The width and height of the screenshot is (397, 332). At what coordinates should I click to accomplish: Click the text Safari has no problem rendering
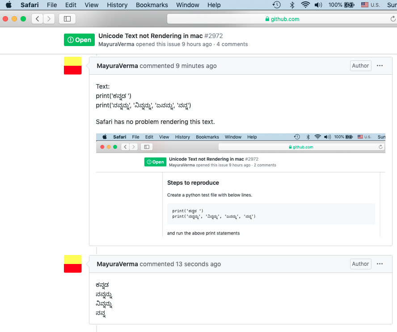[155, 122]
